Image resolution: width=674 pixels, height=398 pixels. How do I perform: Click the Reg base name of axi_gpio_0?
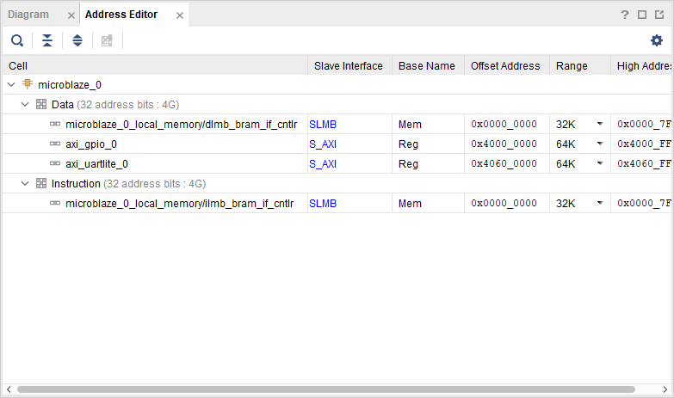coord(408,144)
